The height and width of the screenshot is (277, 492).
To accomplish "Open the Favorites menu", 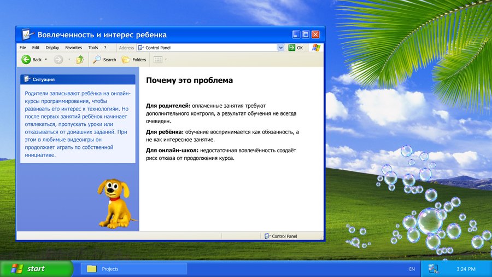I will coord(73,48).
